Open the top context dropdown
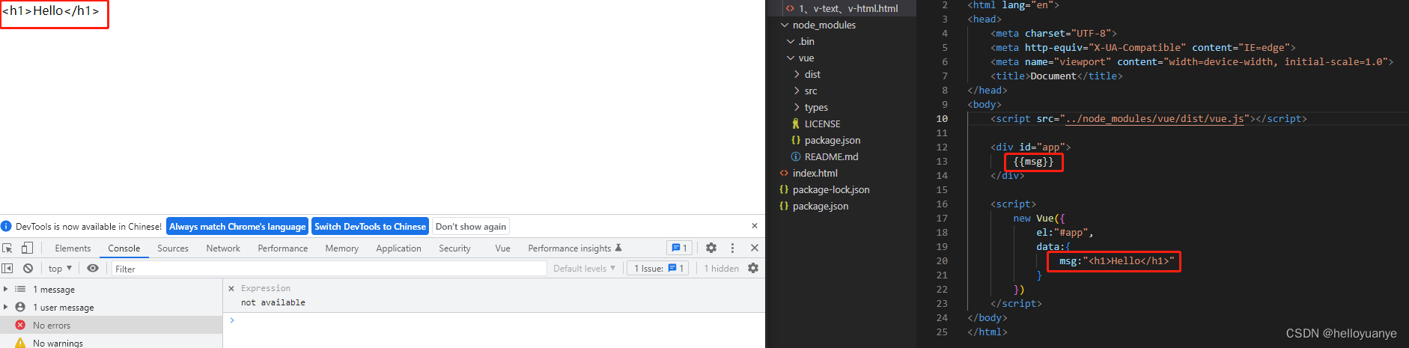The width and height of the screenshot is (1409, 348). point(60,268)
